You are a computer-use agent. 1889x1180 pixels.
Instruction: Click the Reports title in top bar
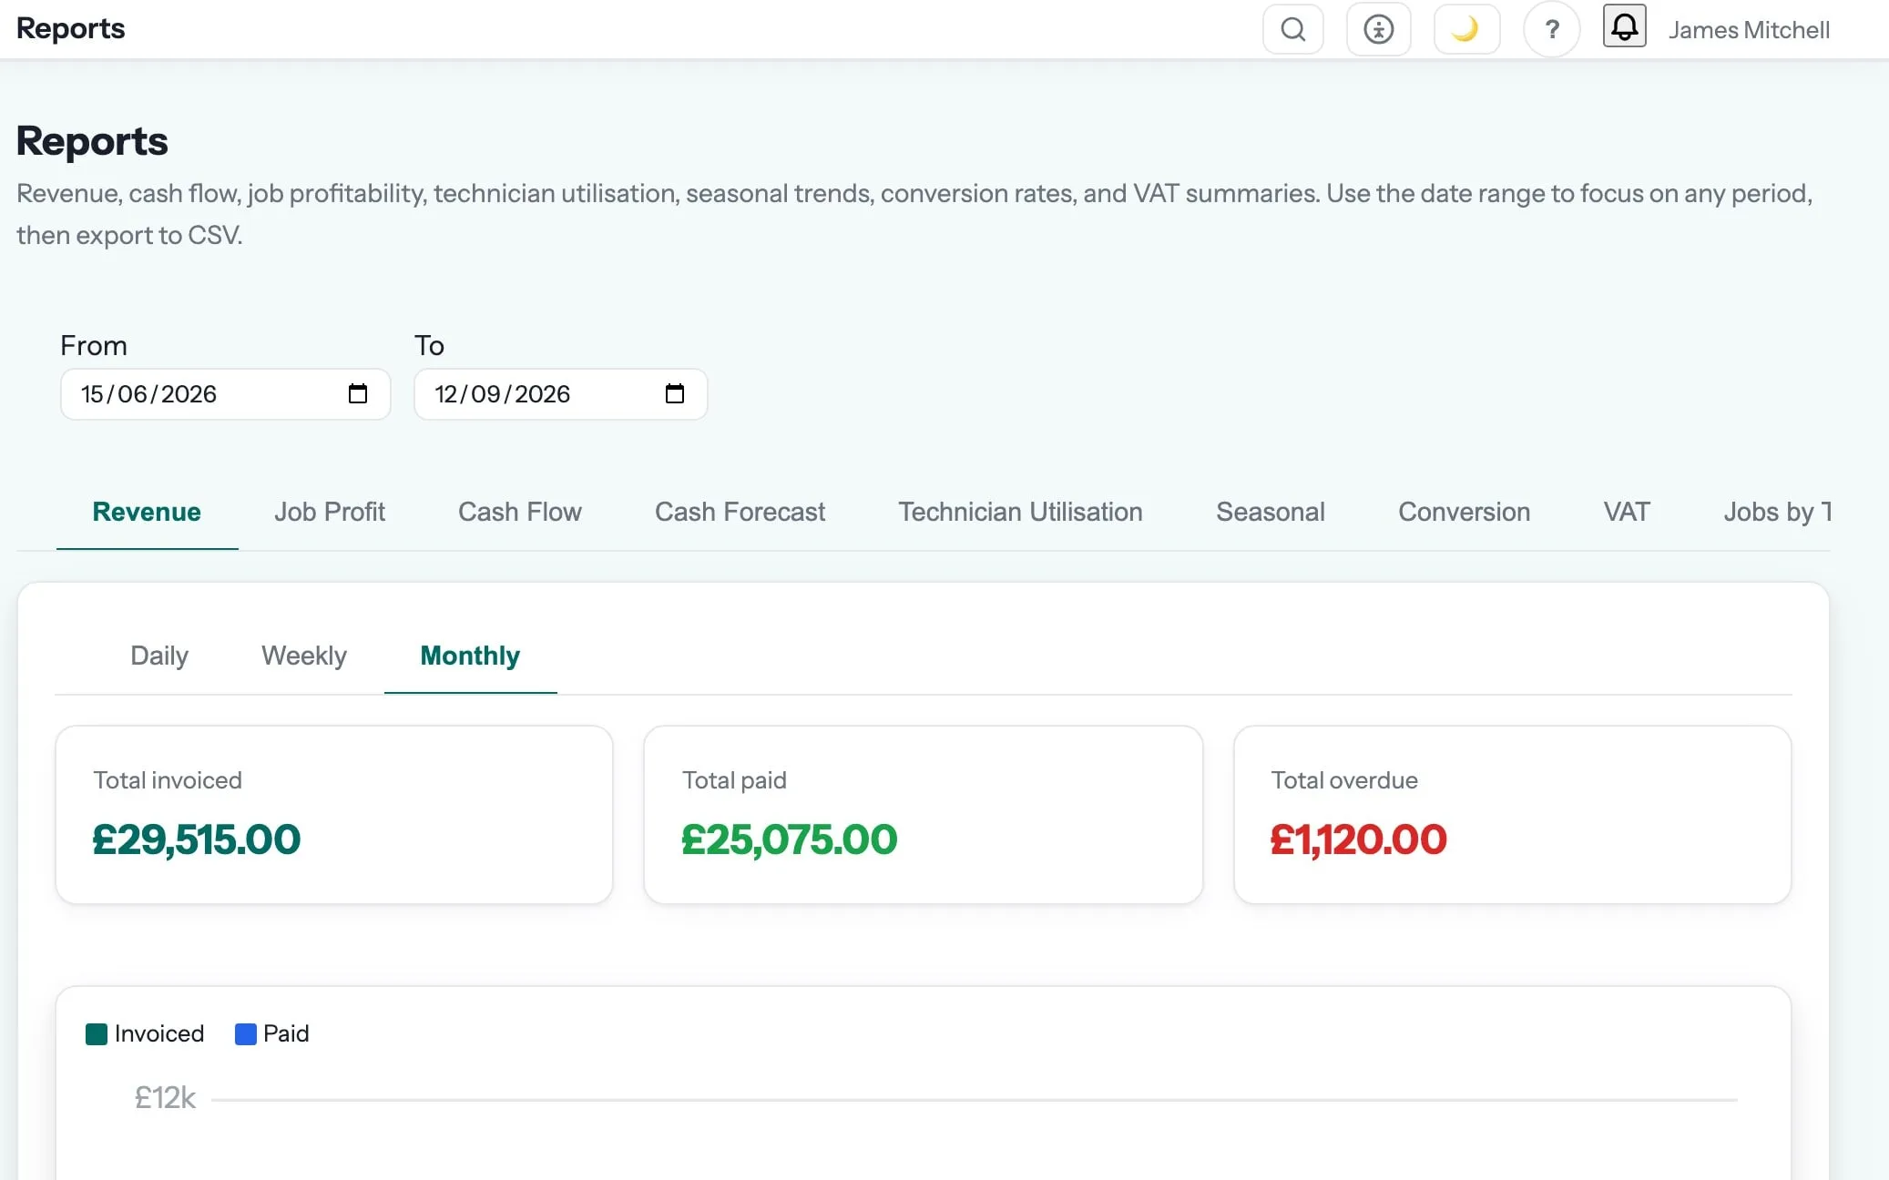coord(71,28)
